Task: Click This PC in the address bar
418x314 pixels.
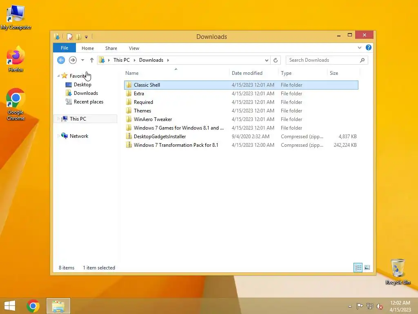Action: (x=122, y=60)
